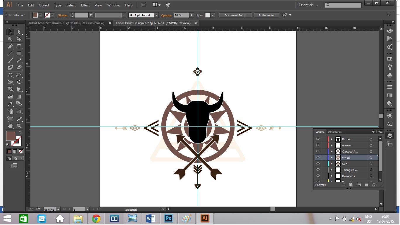The height and width of the screenshot is (225, 400).
Task: Select the Mesh tool
Action: (10, 97)
